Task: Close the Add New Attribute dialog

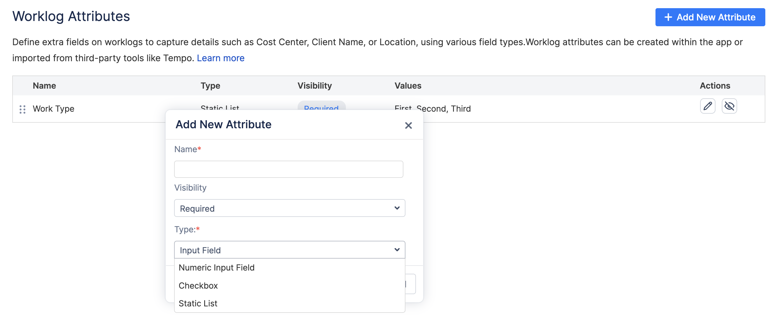Action: click(408, 125)
